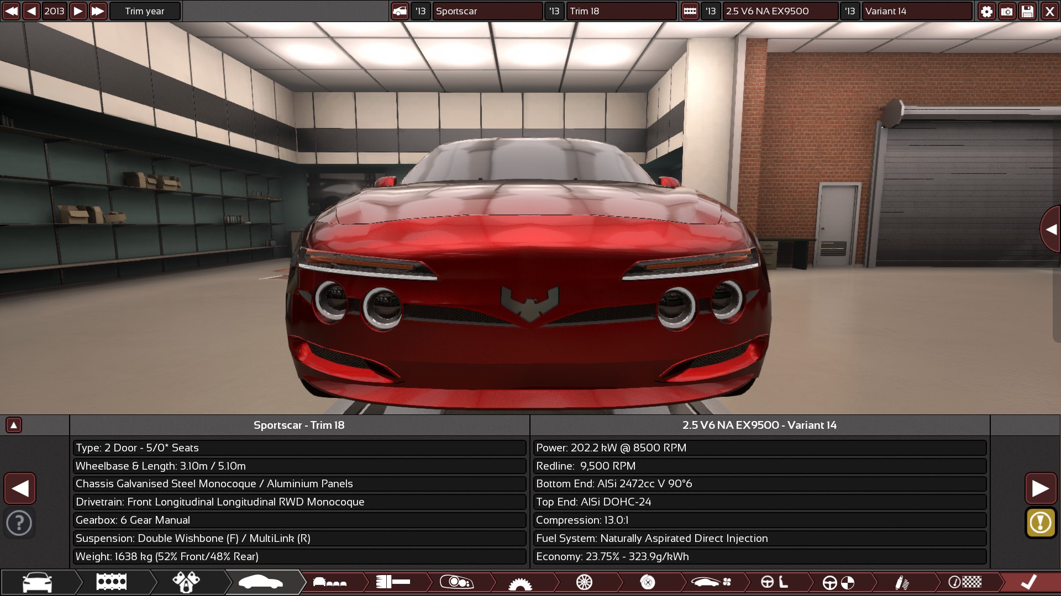Advance year by one with the single-right arrow
Image resolution: width=1061 pixels, height=596 pixels.
[x=78, y=11]
